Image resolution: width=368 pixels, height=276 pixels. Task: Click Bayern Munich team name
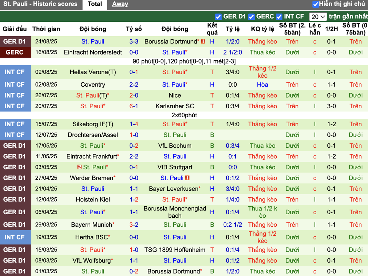pyautogui.click(x=92, y=225)
